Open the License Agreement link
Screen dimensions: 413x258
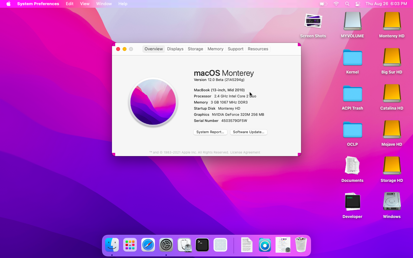[x=245, y=152]
